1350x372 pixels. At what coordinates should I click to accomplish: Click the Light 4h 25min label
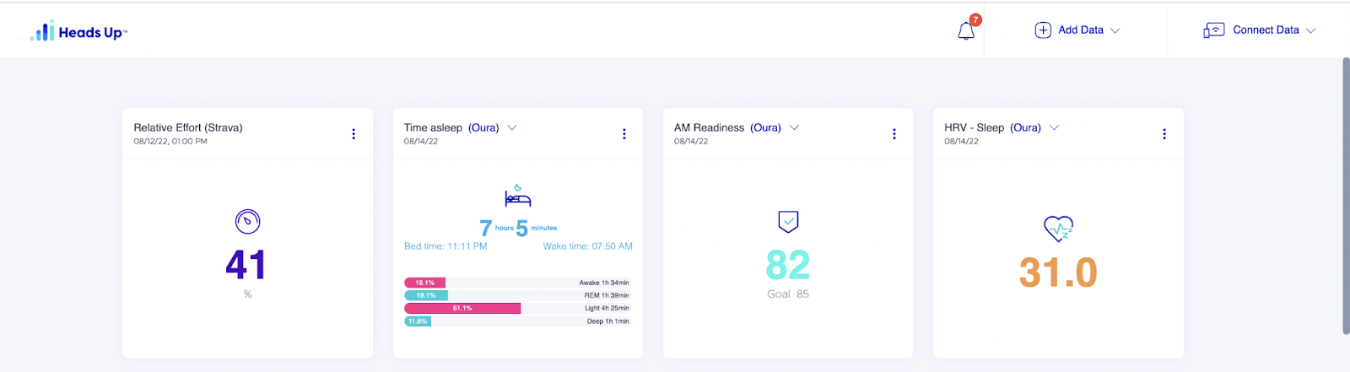click(607, 309)
